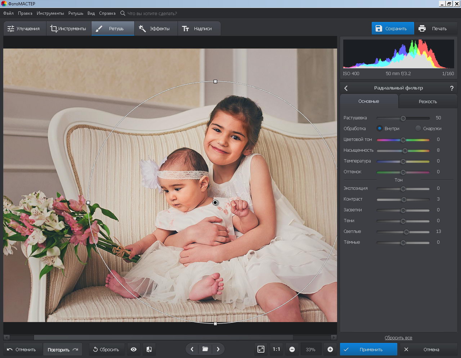This screenshot has height=358, width=461.
Task: Click the bottom handle of radial filter circle
Action: coord(215,324)
